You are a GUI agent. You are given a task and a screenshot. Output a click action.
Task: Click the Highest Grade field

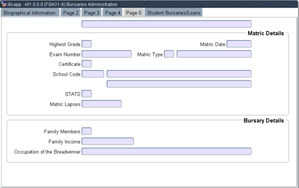coord(87,44)
